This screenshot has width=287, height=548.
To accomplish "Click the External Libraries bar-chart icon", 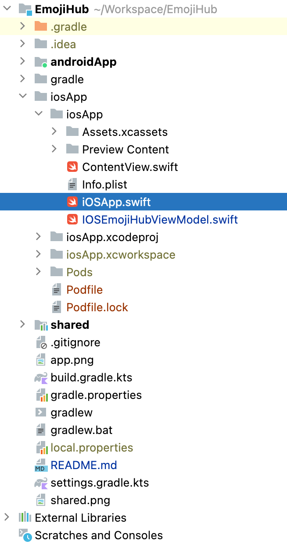I will click(25, 518).
